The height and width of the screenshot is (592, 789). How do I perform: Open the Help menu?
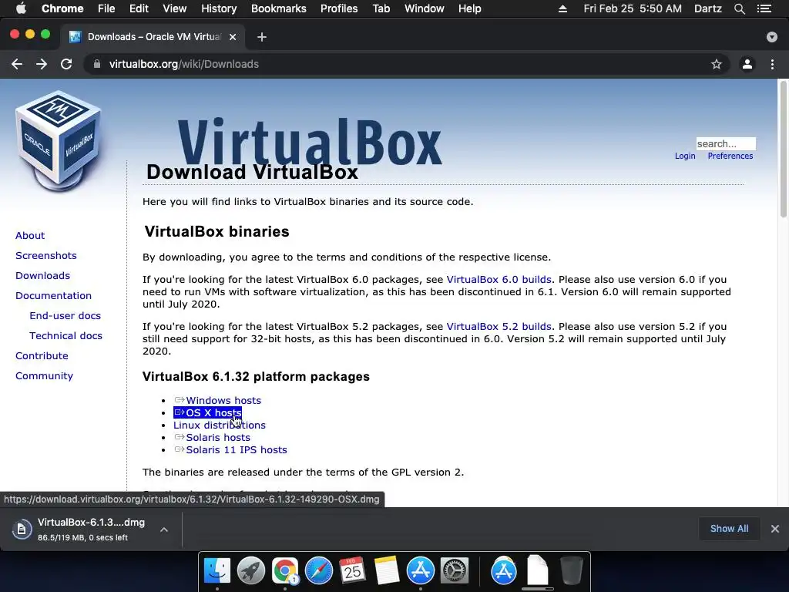point(469,8)
